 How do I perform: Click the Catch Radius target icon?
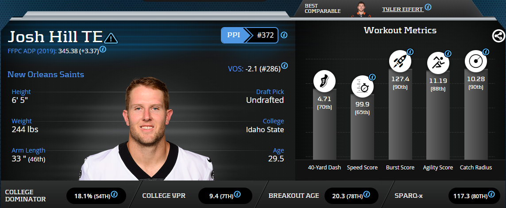point(475,62)
